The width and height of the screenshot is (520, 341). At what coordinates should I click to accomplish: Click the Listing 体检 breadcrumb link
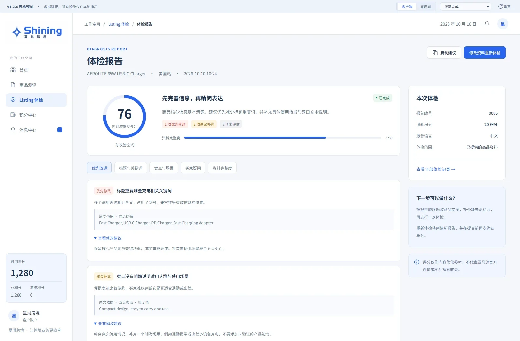[x=119, y=24]
